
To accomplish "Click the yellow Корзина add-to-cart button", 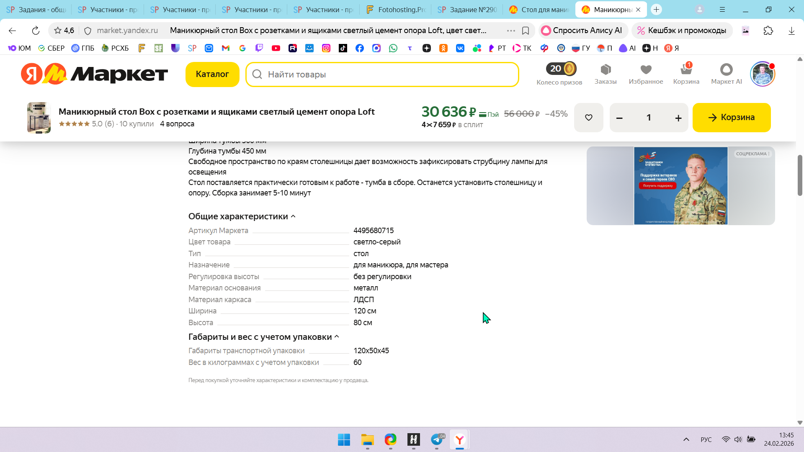I will [731, 118].
